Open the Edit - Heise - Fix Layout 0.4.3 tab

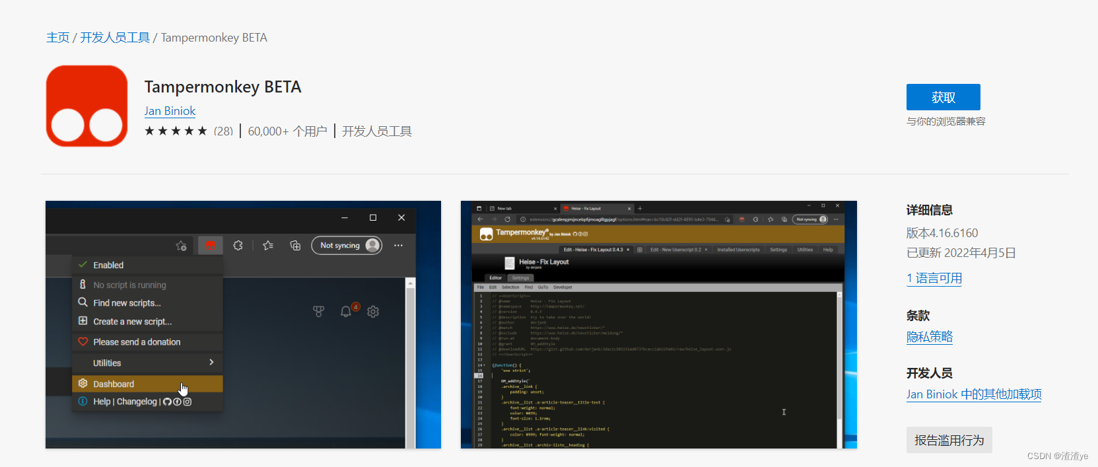pyautogui.click(x=596, y=250)
